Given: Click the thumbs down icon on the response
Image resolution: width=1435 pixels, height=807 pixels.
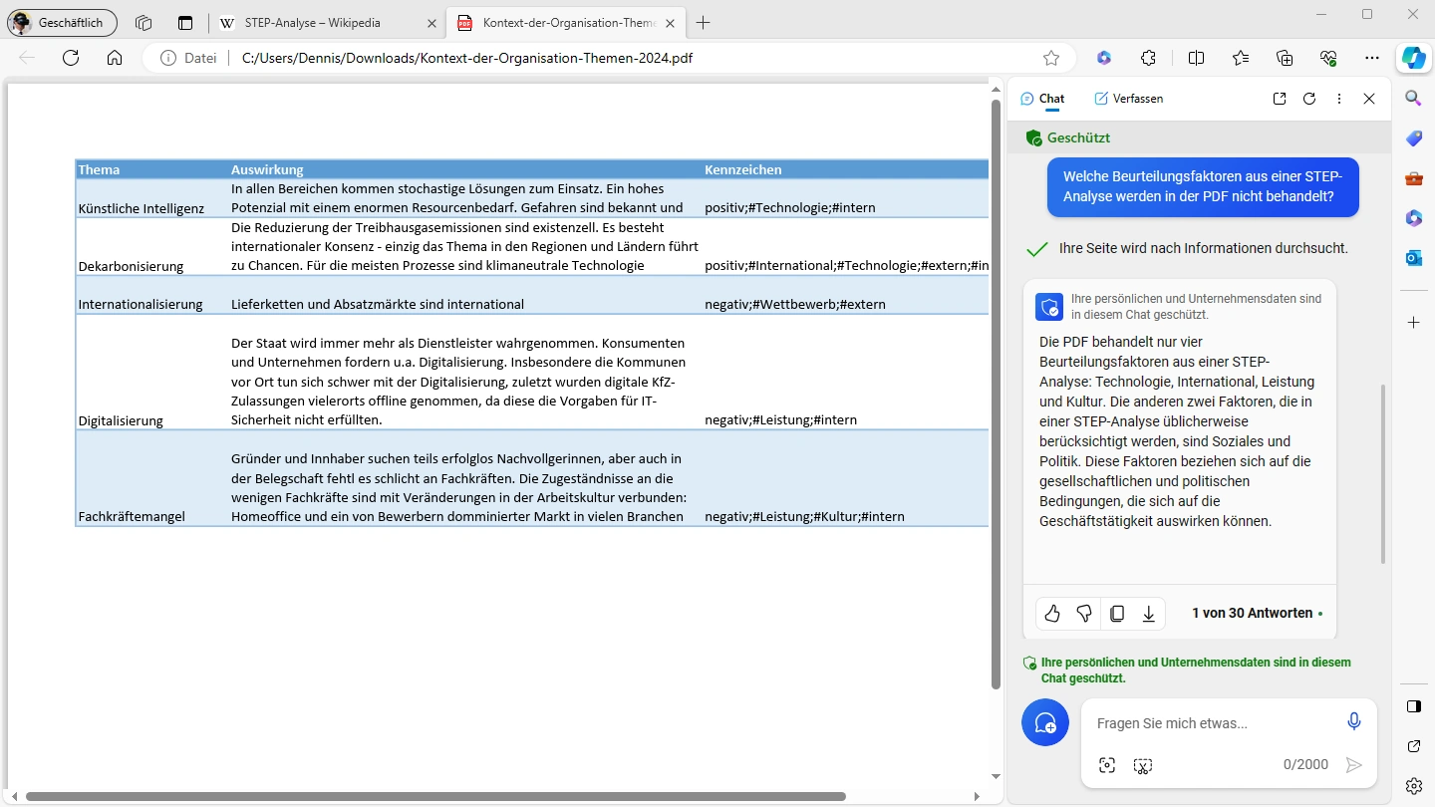Looking at the screenshot, I should coord(1084,614).
